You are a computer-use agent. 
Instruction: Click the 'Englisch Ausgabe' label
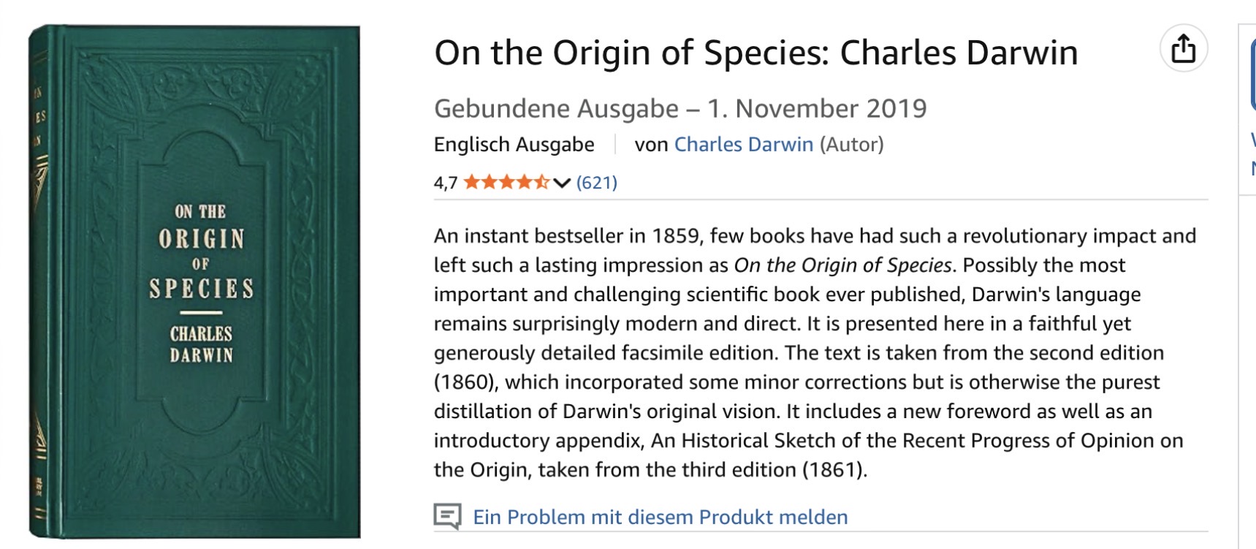(514, 145)
